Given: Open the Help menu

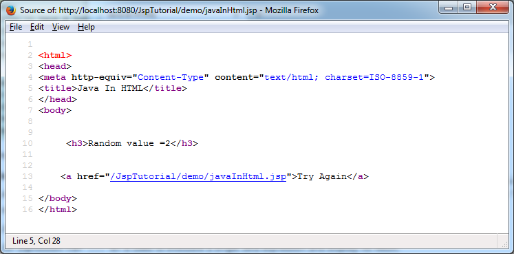Looking at the screenshot, I should [x=86, y=27].
